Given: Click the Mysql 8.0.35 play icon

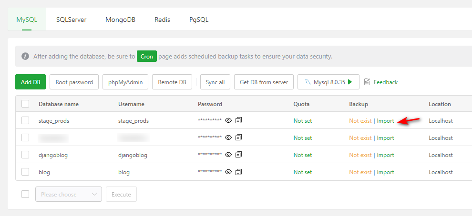Looking at the screenshot, I should pos(350,82).
